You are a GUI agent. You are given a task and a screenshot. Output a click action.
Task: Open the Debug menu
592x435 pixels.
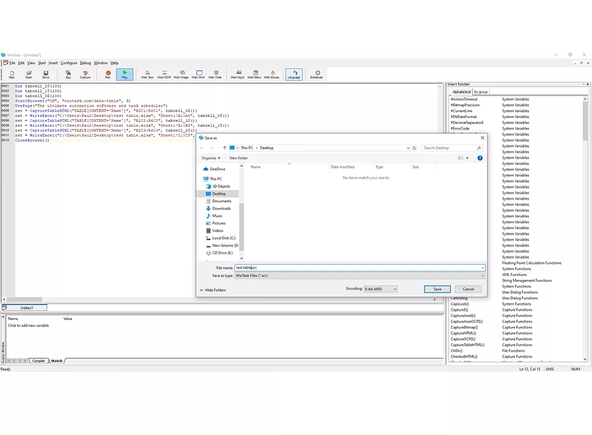[x=86, y=63]
